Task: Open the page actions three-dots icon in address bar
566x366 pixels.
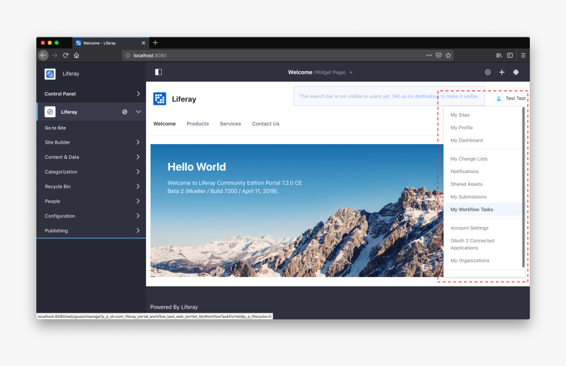Action: click(x=429, y=55)
